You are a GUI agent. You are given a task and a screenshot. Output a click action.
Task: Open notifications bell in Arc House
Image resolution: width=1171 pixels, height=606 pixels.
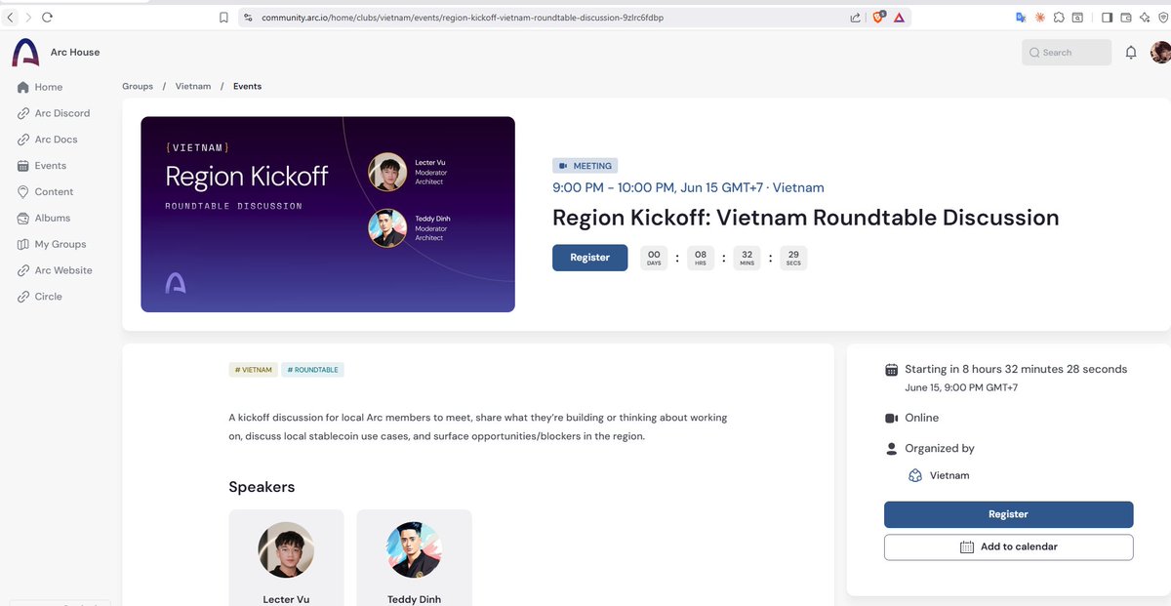pyautogui.click(x=1131, y=53)
